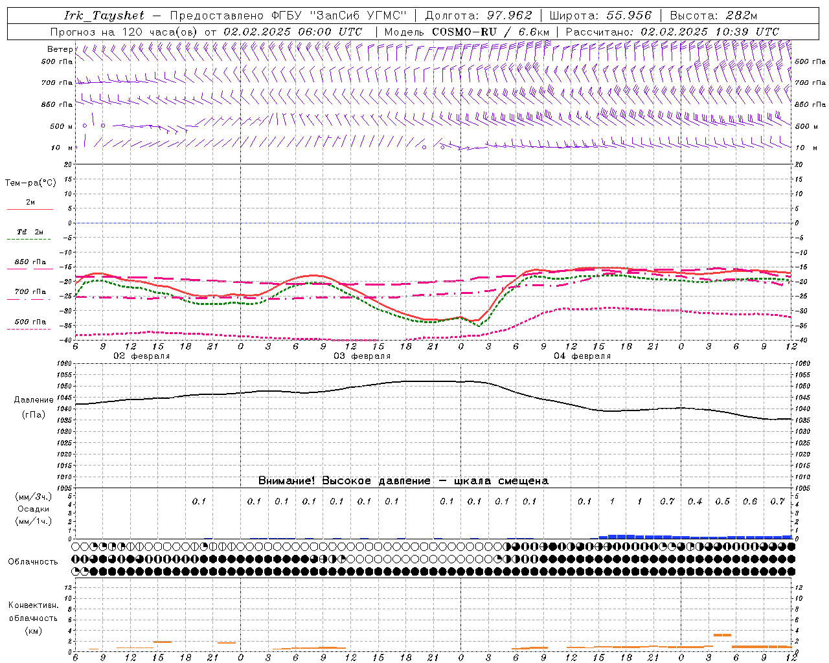Click the date label 04 февраля

(x=582, y=356)
